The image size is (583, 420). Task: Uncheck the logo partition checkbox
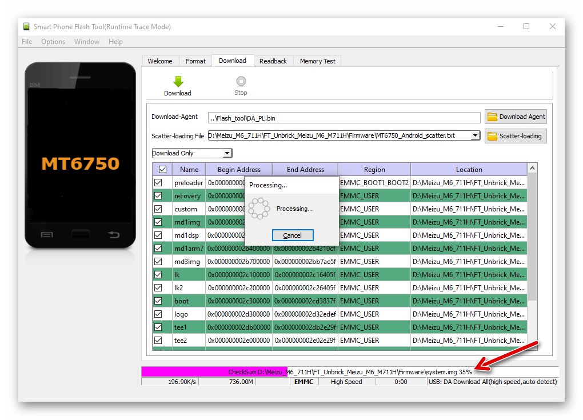(158, 314)
